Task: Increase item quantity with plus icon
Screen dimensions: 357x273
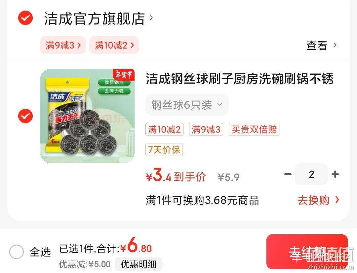Action: [335, 175]
